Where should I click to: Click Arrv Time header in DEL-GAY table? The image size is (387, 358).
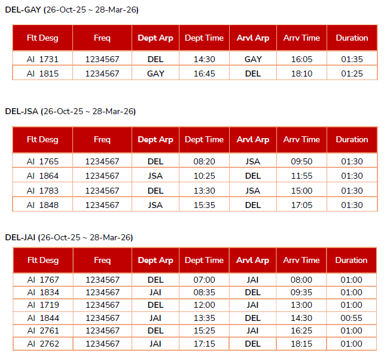click(x=301, y=38)
